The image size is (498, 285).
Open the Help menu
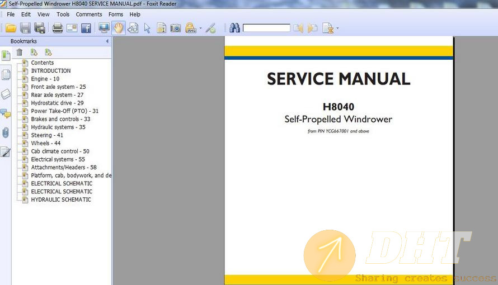point(135,15)
